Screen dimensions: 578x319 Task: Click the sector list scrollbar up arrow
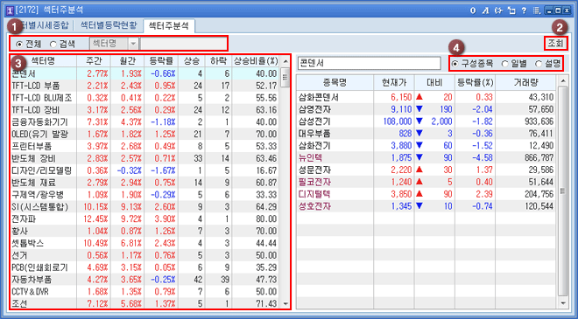[x=285, y=61]
